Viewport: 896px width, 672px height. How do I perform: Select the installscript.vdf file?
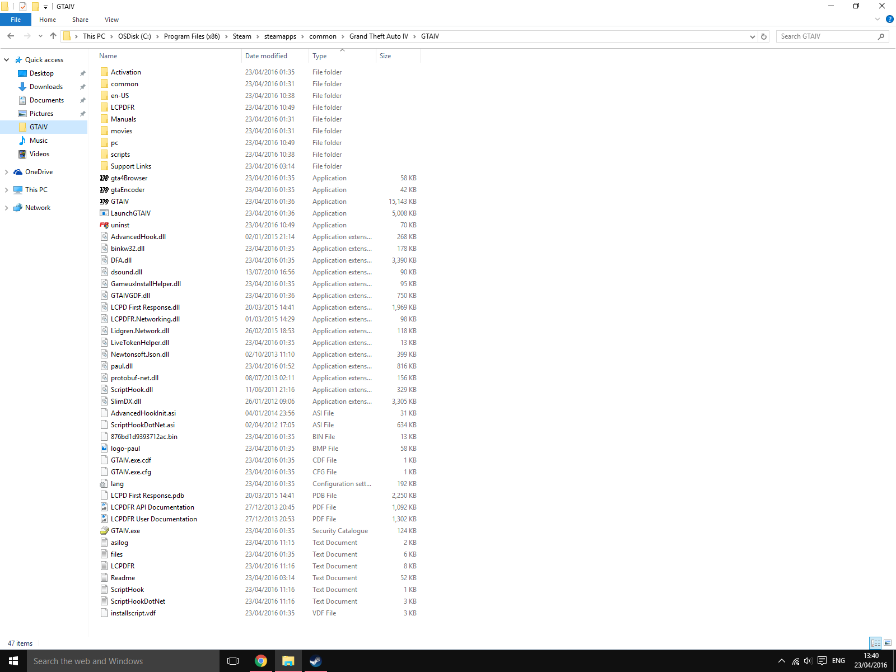pyautogui.click(x=133, y=613)
